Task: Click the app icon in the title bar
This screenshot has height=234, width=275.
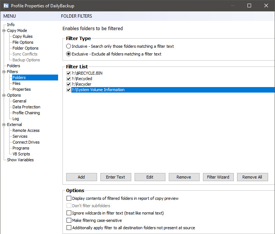Action: 6,6
